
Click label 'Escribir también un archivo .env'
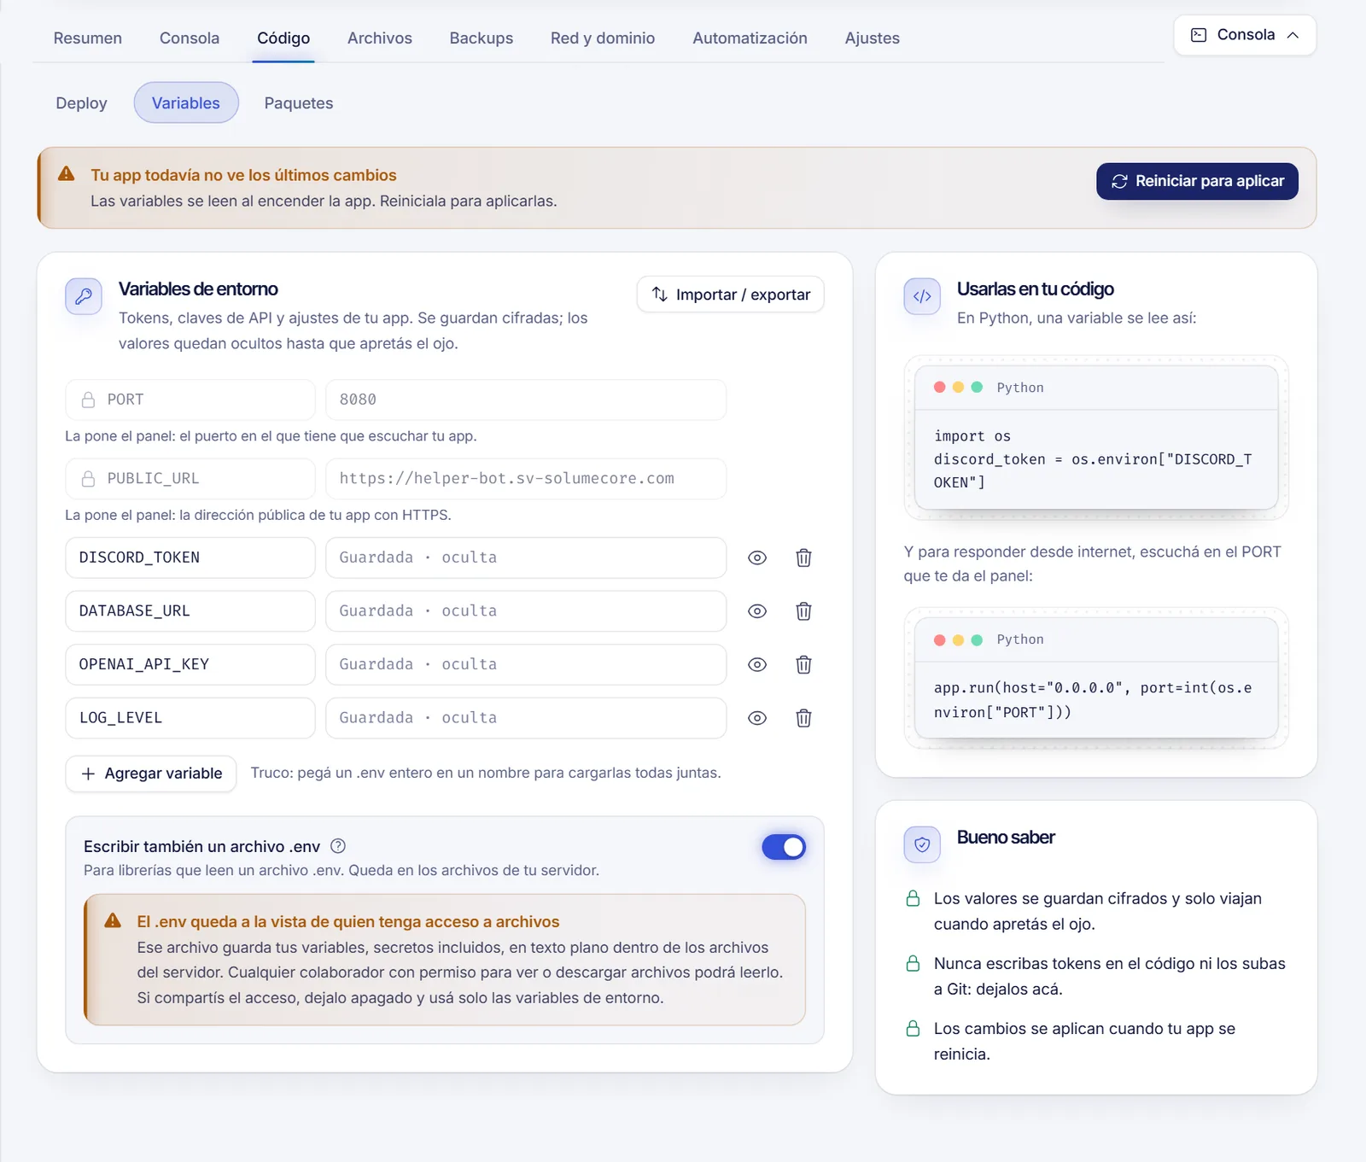[x=201, y=846]
